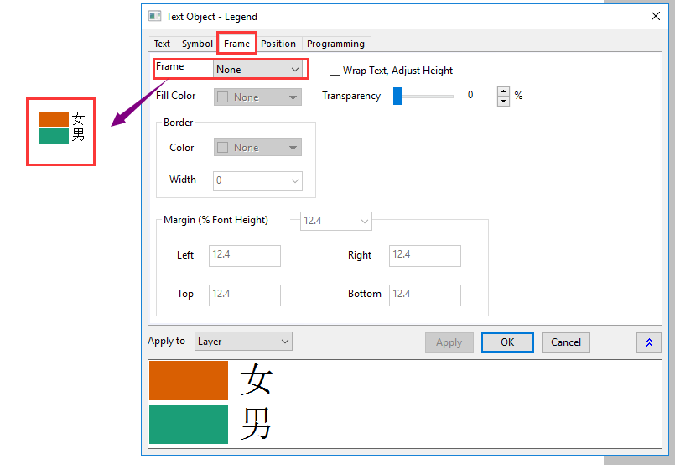Click the Transparency slider handle

pyautogui.click(x=397, y=96)
